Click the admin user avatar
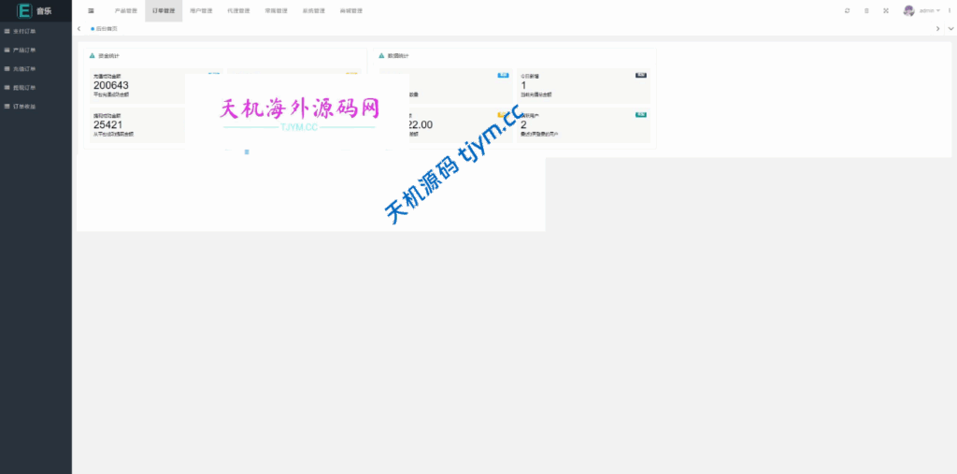Viewport: 957px width, 474px height. 908,10
